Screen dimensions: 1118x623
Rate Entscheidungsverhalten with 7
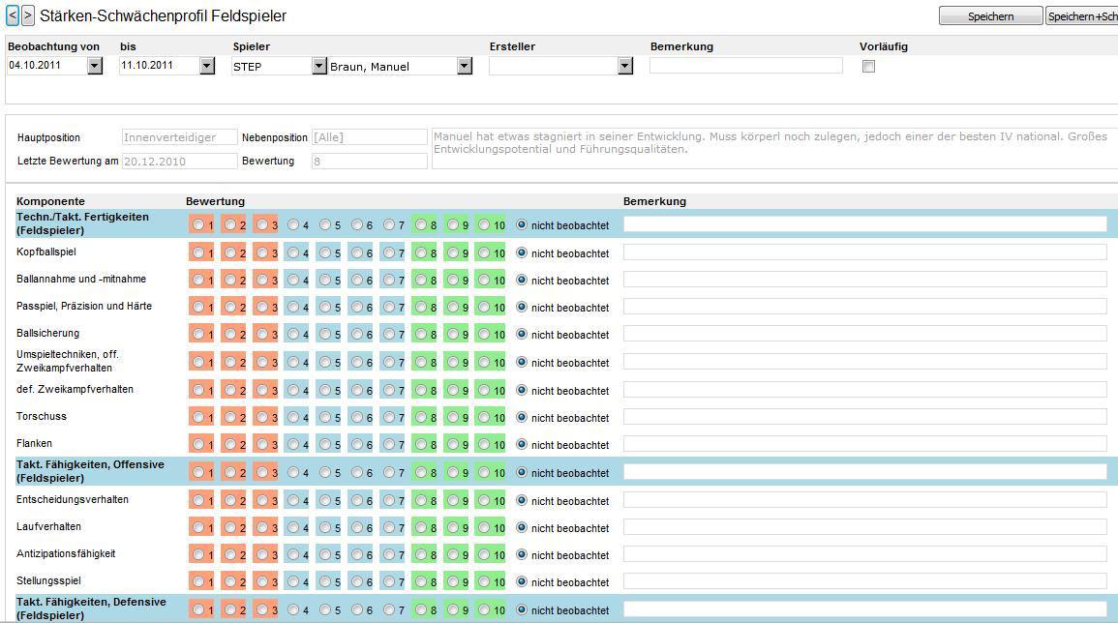(x=389, y=500)
